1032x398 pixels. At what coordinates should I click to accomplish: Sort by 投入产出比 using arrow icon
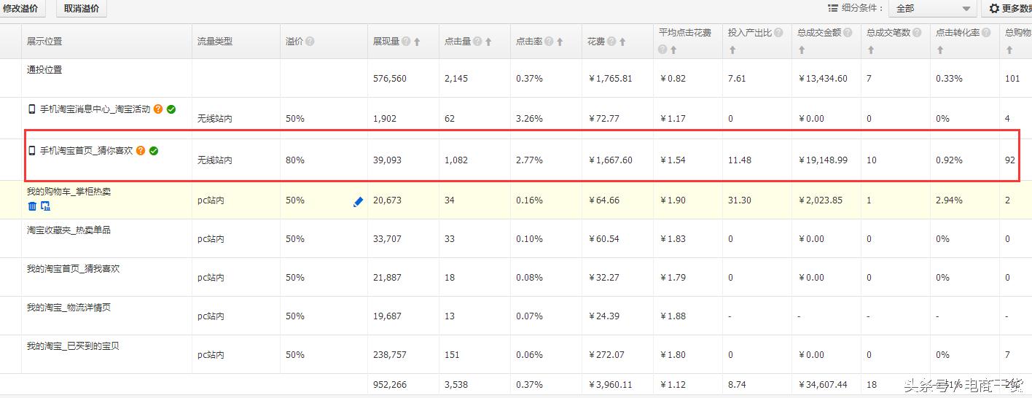tap(732, 50)
